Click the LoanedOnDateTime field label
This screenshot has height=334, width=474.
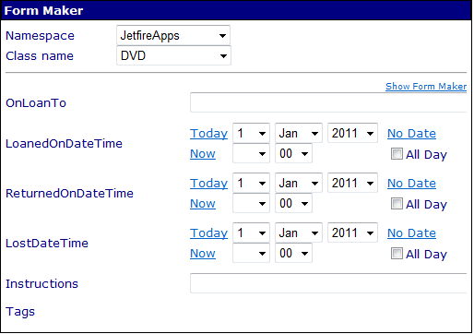64,144
